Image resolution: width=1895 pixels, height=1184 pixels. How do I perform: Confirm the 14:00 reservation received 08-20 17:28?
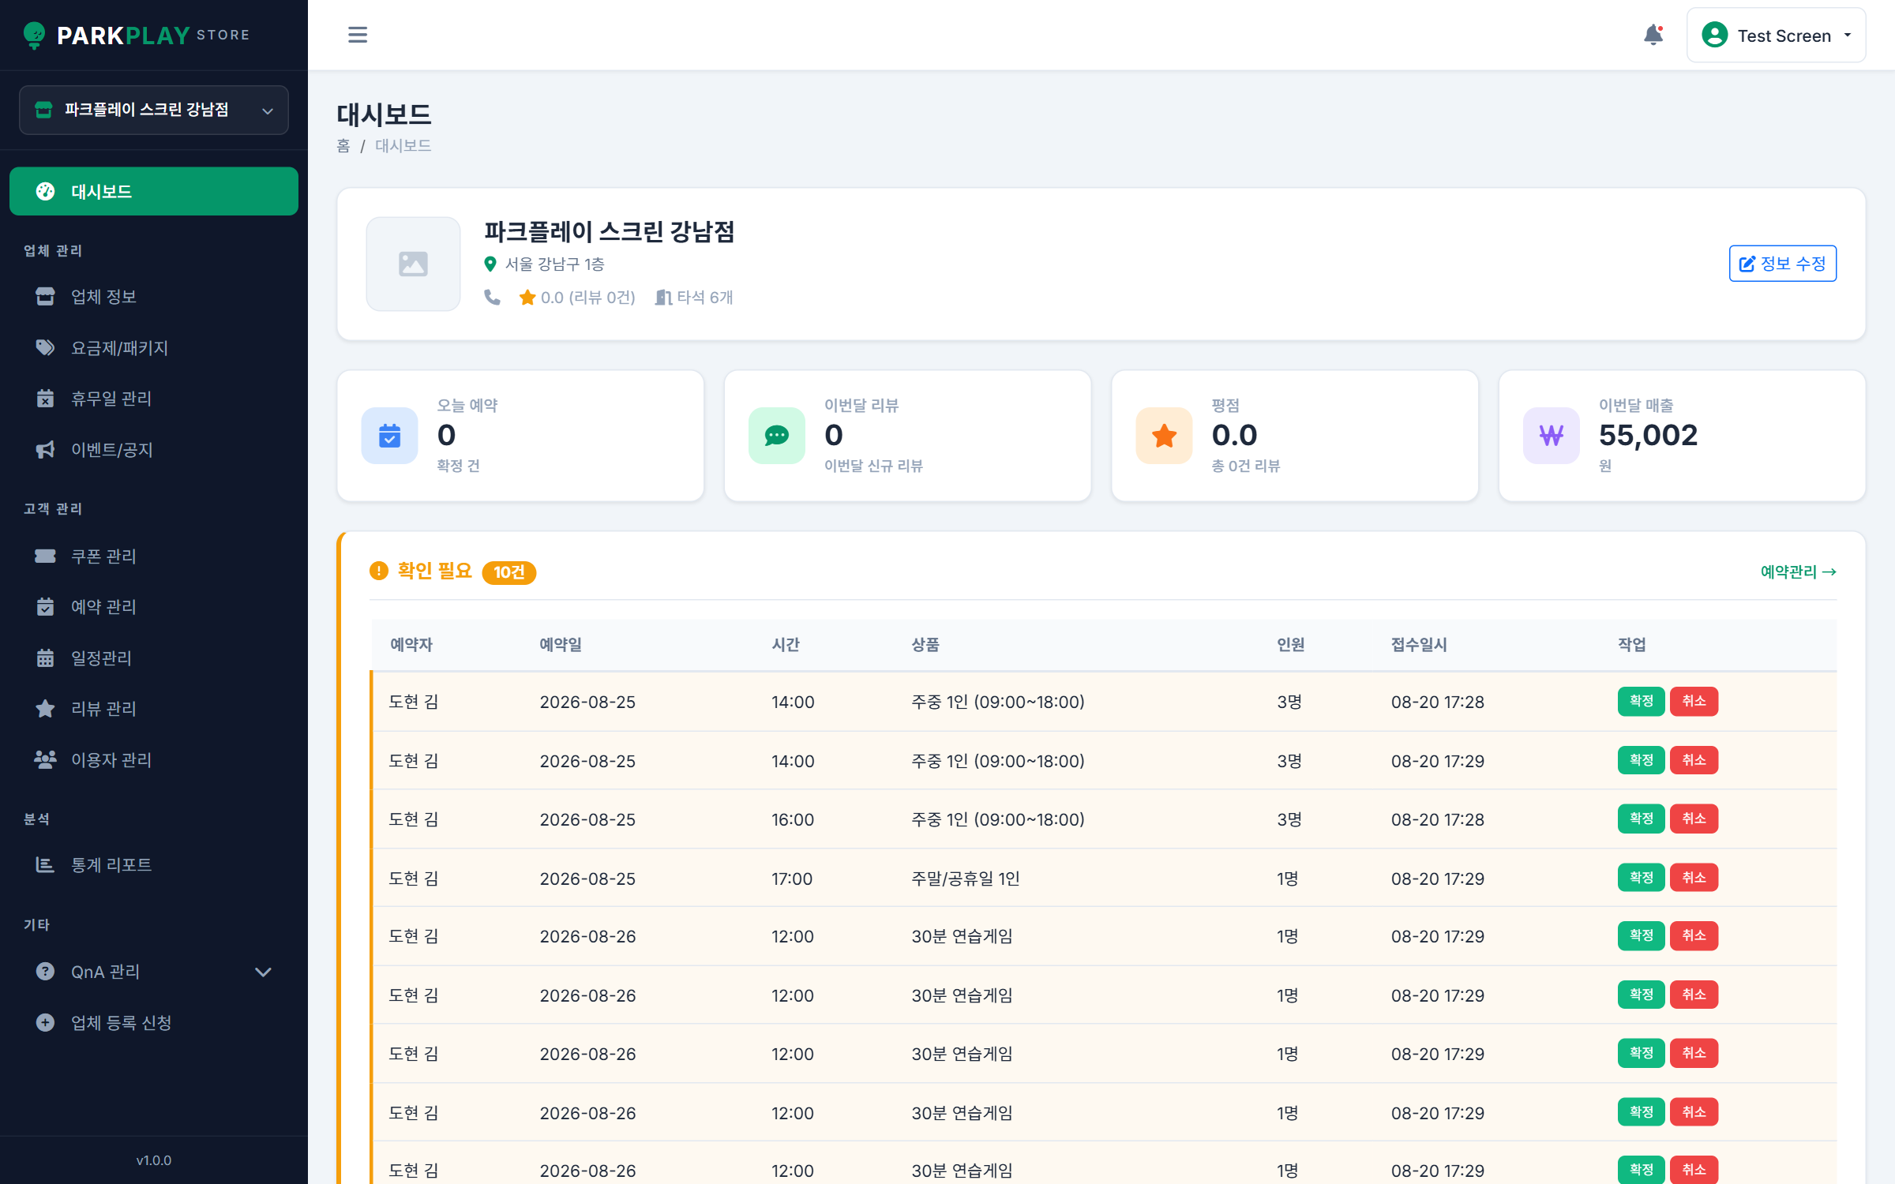pos(1641,701)
